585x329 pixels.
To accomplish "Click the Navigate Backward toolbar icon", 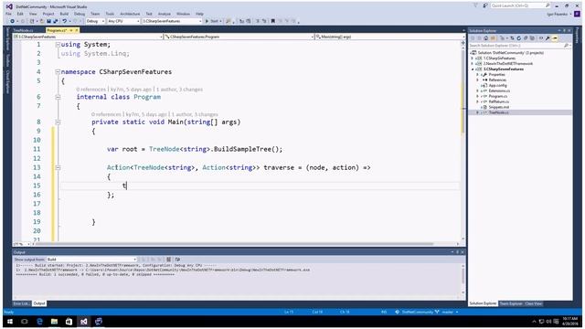I will [x=12, y=21].
